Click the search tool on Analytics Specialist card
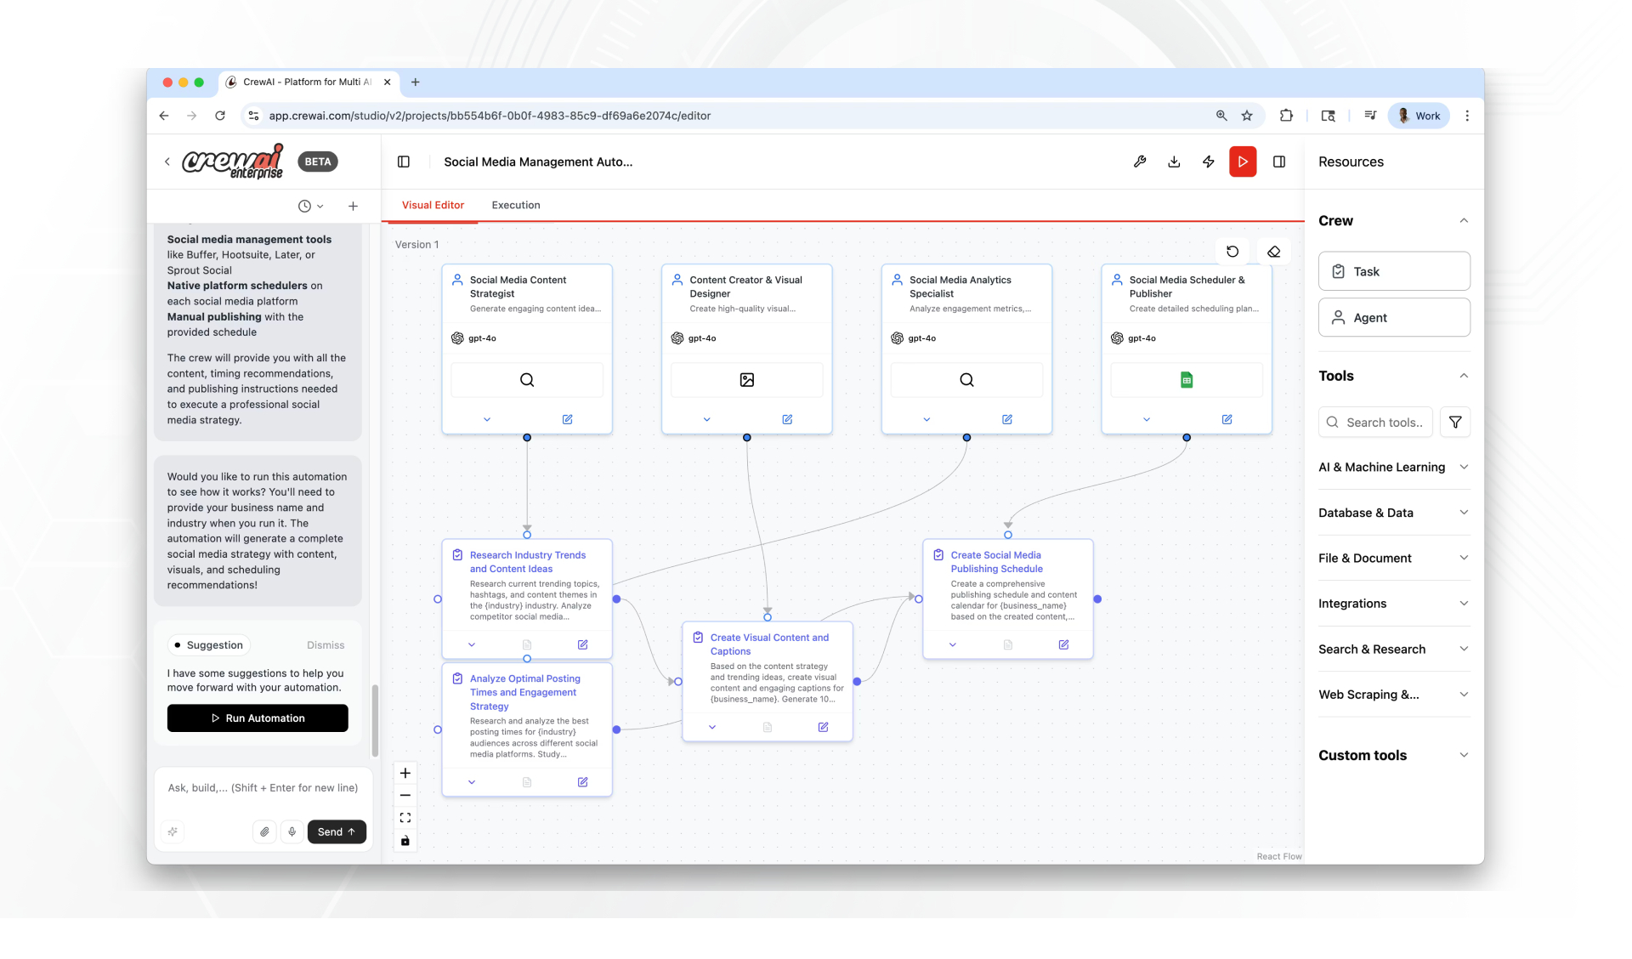Image resolution: width=1632 pixels, height=959 pixels. [x=966, y=380]
